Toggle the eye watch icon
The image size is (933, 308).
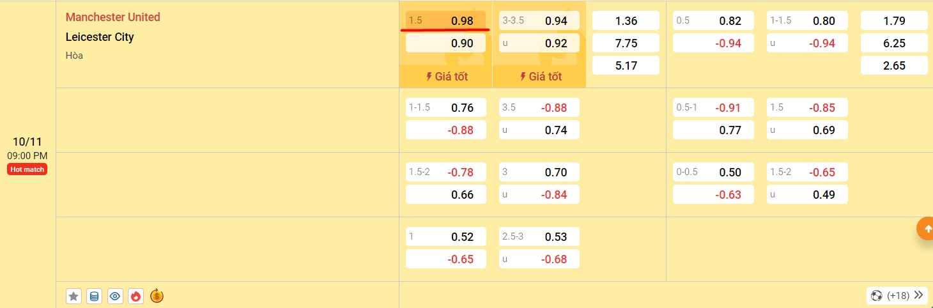115,296
